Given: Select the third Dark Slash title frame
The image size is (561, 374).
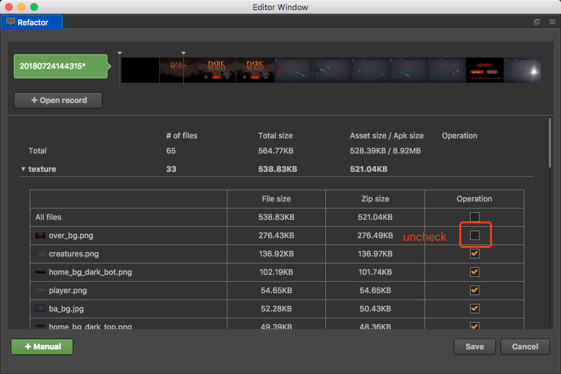Looking at the screenshot, I should tap(255, 70).
